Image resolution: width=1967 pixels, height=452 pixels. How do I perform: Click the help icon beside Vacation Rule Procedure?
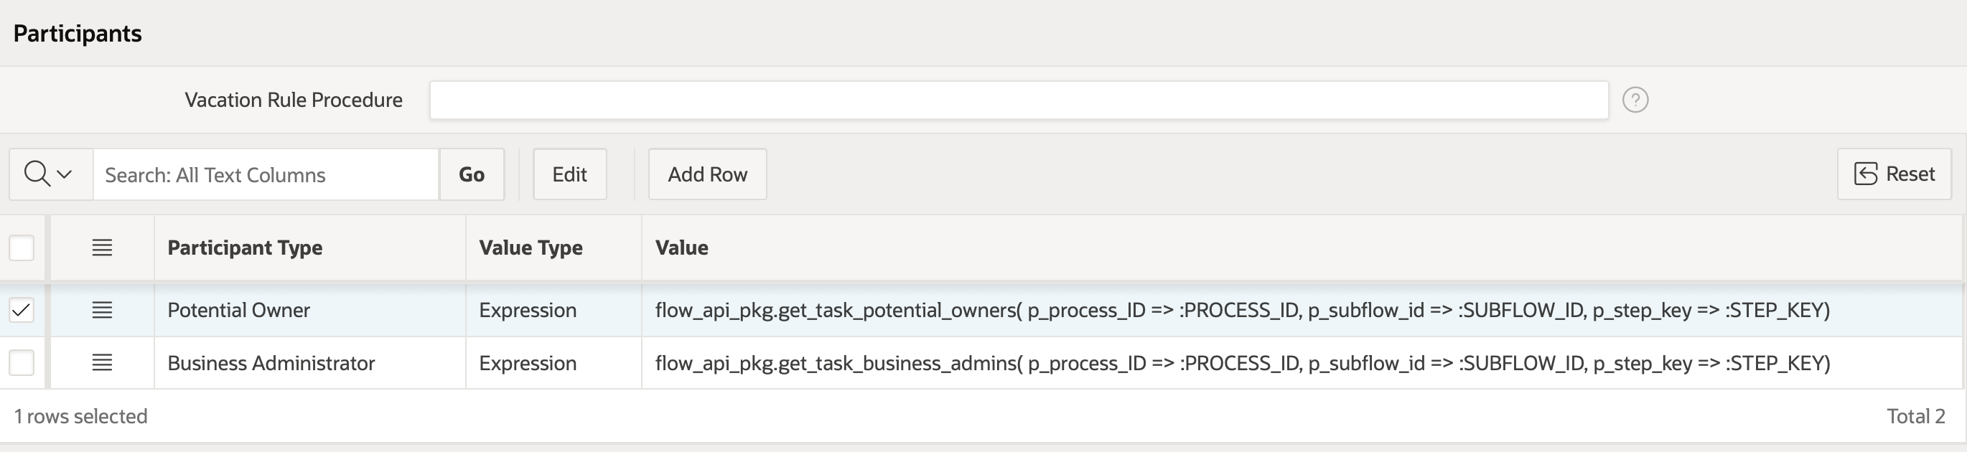click(1635, 100)
